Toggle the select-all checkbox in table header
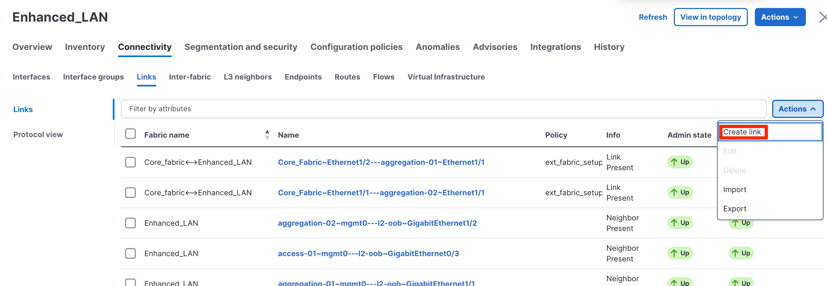This screenshot has height=286, width=827. coord(130,134)
